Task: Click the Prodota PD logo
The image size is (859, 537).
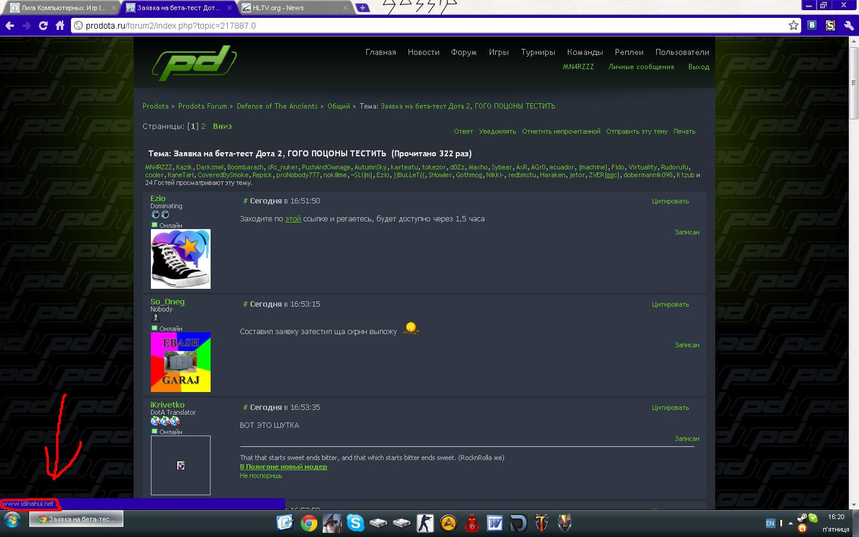Action: pyautogui.click(x=194, y=63)
